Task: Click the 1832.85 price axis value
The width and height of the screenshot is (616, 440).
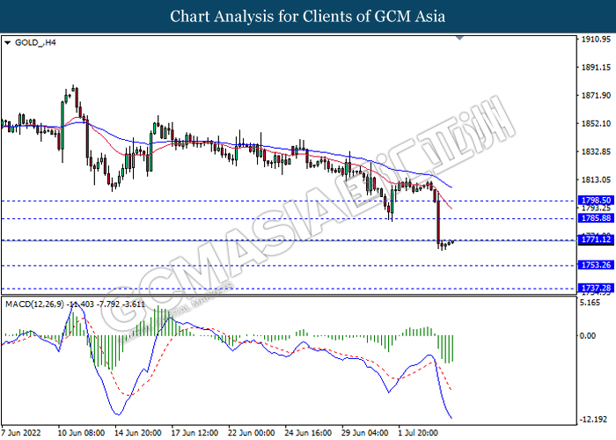Action: (596, 151)
